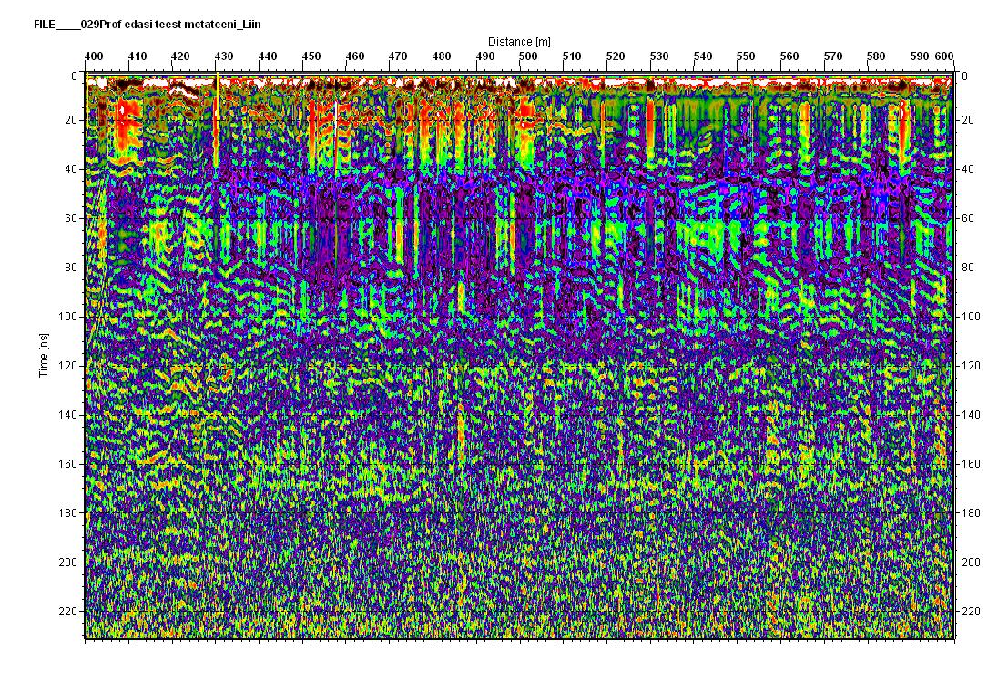Click the 60 label on the right time axis
998x688 pixels.
click(x=968, y=218)
